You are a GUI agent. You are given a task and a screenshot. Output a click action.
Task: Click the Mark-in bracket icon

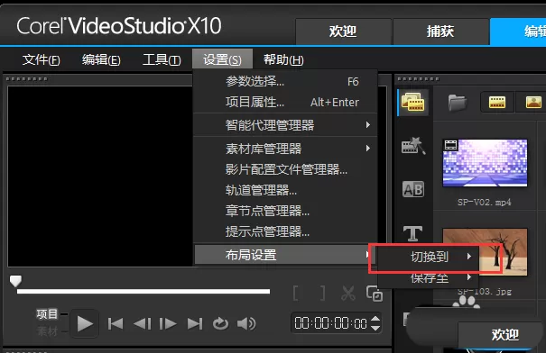point(296,294)
